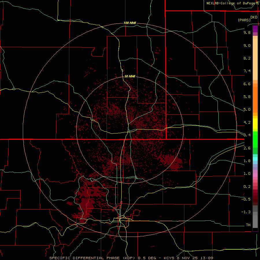Click the 9.8 color scale value
The image size is (260, 260).
247,32
